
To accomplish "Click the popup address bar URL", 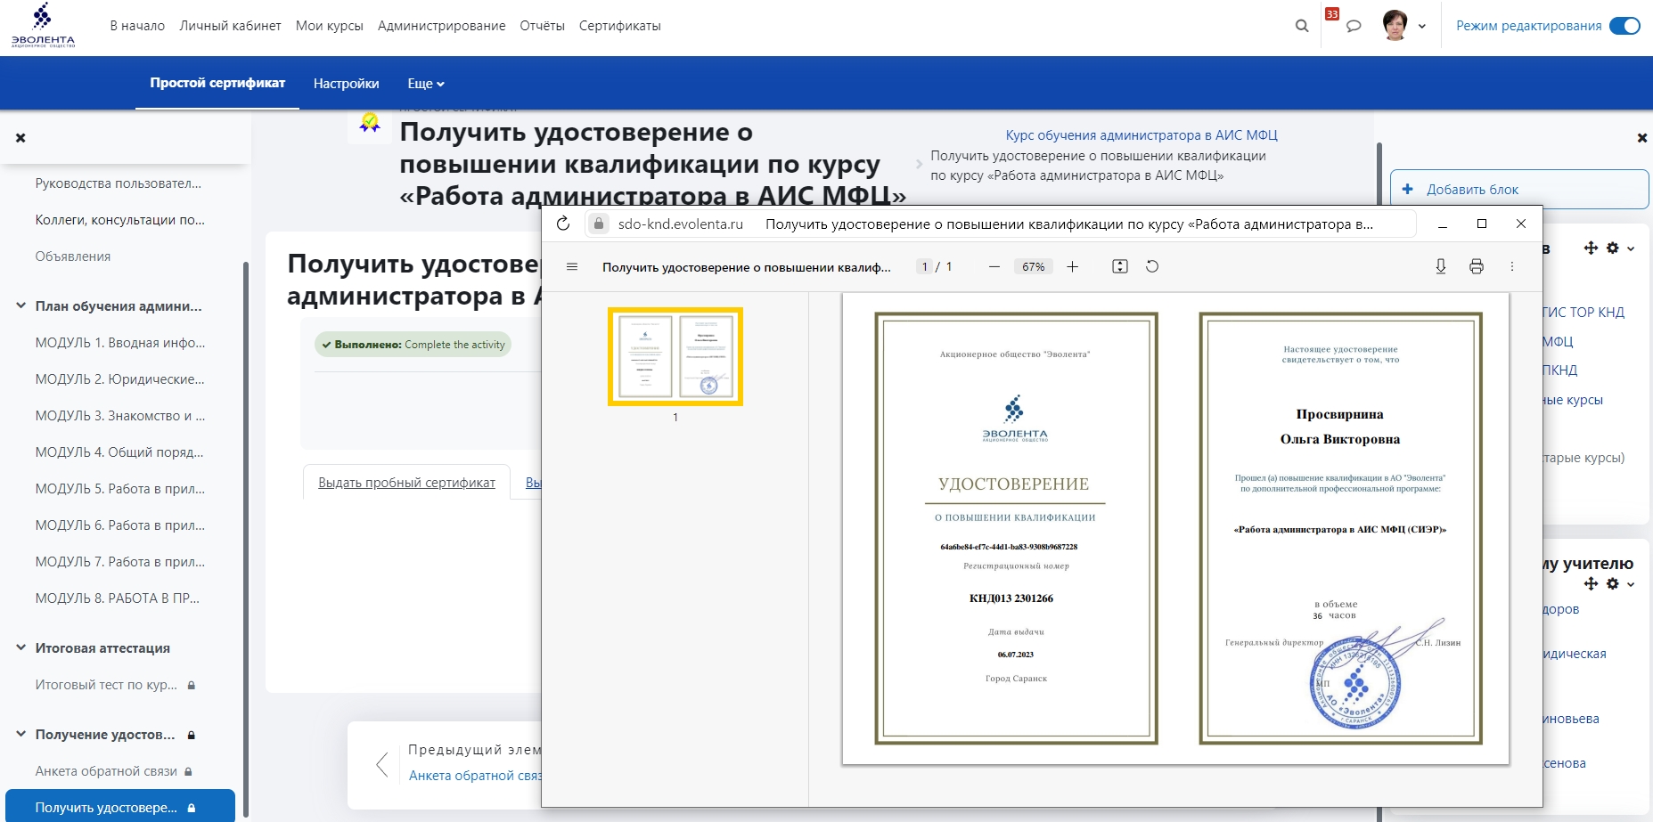I will point(681,224).
